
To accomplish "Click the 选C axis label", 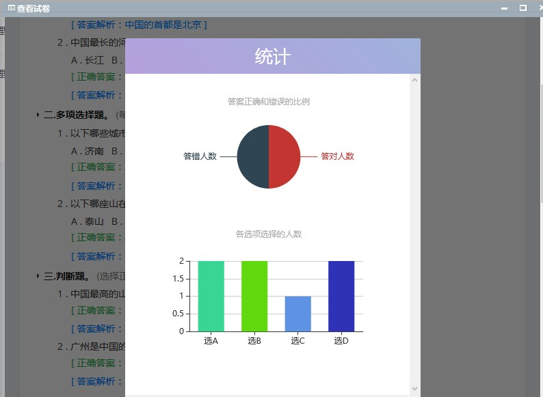I will [x=297, y=341].
